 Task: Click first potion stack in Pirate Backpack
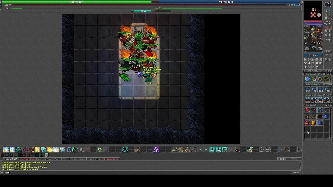tap(308, 90)
